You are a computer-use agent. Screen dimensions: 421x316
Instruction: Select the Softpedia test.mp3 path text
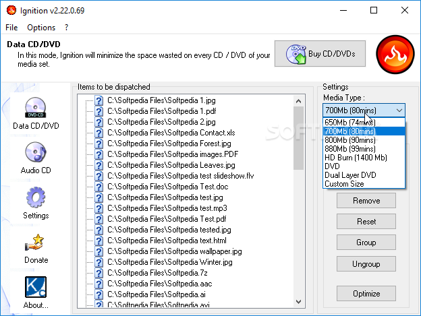click(167, 208)
